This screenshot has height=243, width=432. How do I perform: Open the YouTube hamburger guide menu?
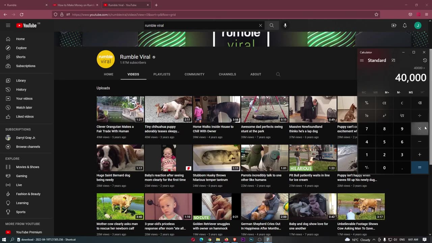(8, 25)
